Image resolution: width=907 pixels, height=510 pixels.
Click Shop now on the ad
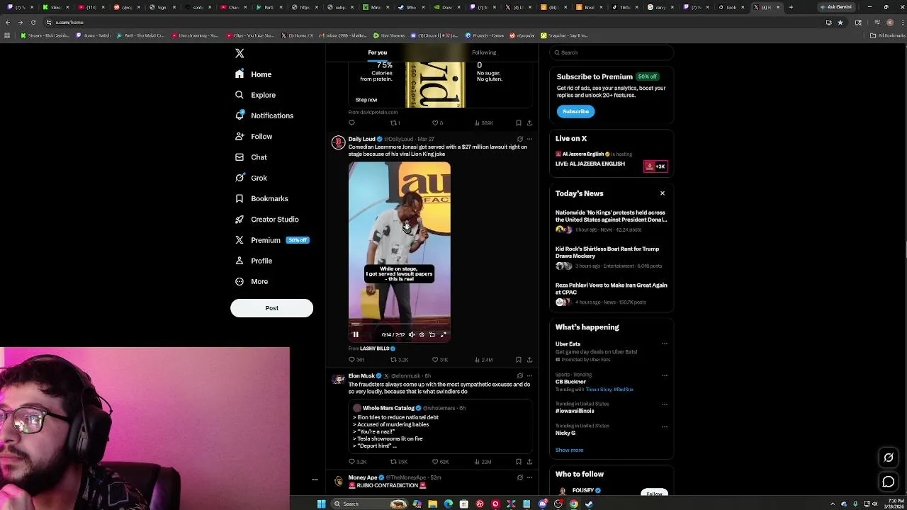366,100
